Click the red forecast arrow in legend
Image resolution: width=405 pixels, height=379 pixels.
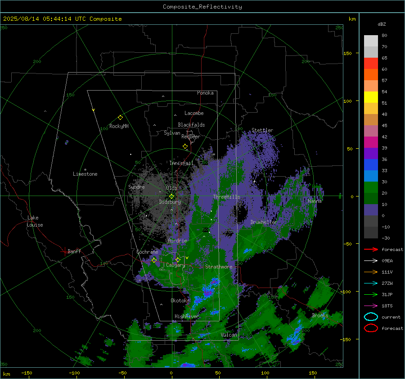pyautogui.click(x=371, y=249)
